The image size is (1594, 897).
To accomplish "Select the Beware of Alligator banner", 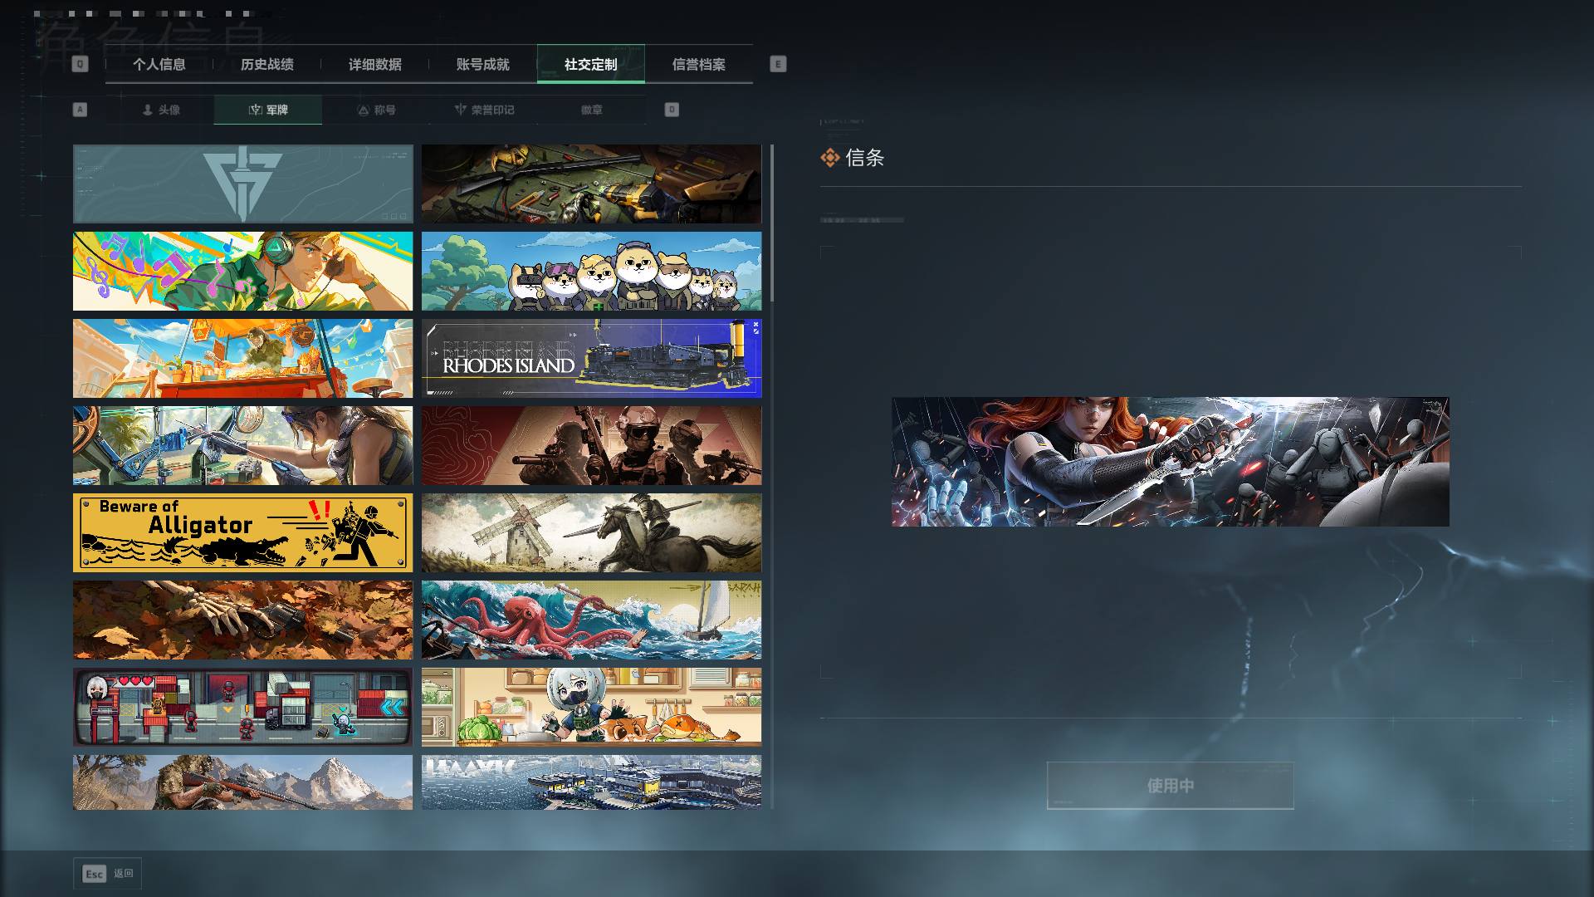I will tap(242, 532).
